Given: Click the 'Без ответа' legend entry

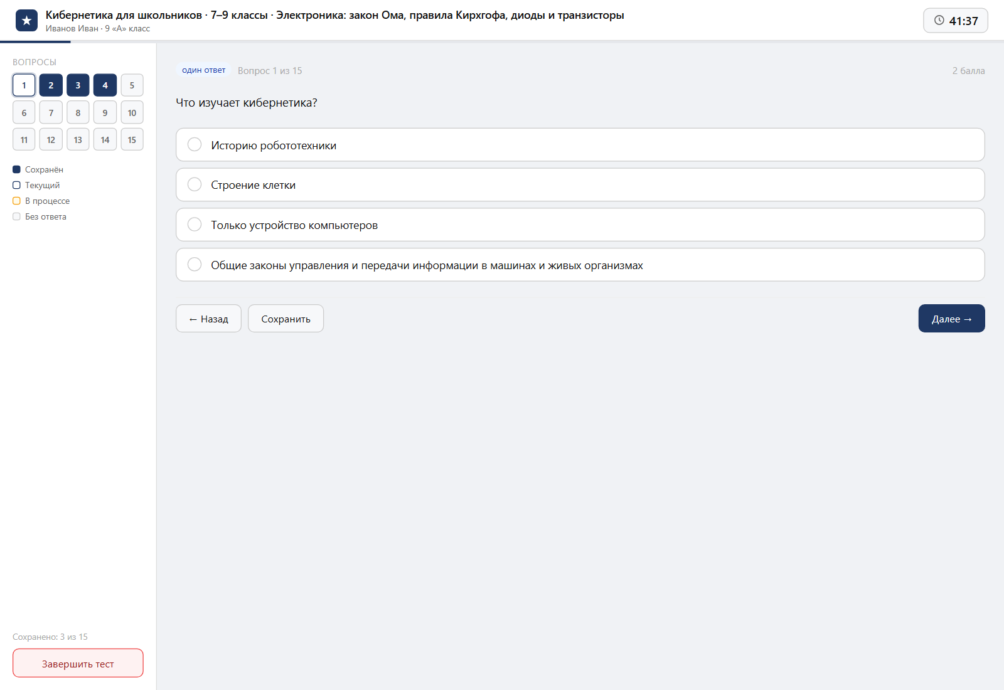Looking at the screenshot, I should click(x=40, y=216).
